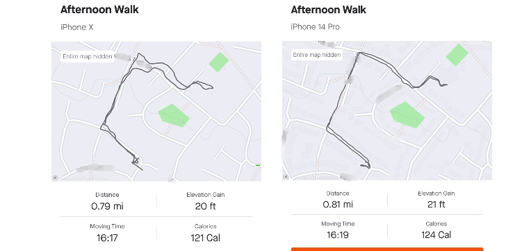The height and width of the screenshot is (251, 522).
Task: Open the iPhone 14 Pro Afternoon Walk title
Action: pos(328,10)
